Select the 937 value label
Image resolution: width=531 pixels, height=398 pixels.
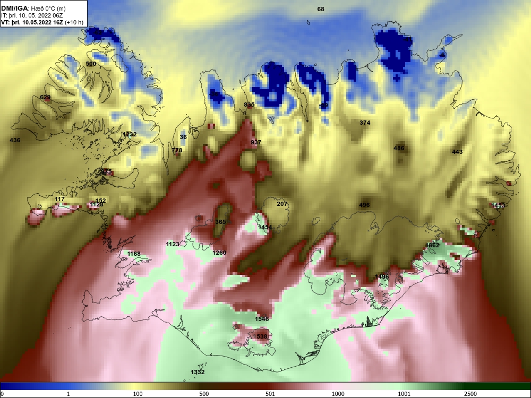pos(256,142)
